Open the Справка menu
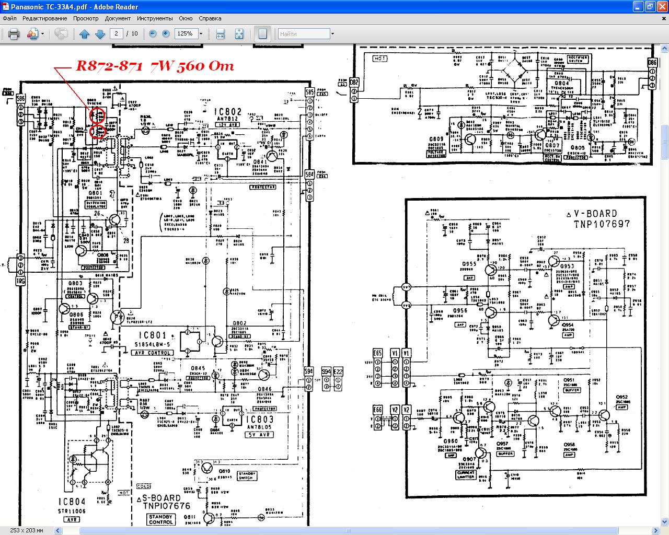 pos(210,18)
